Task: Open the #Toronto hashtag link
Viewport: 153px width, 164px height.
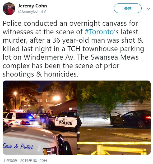Action: [x=99, y=32]
